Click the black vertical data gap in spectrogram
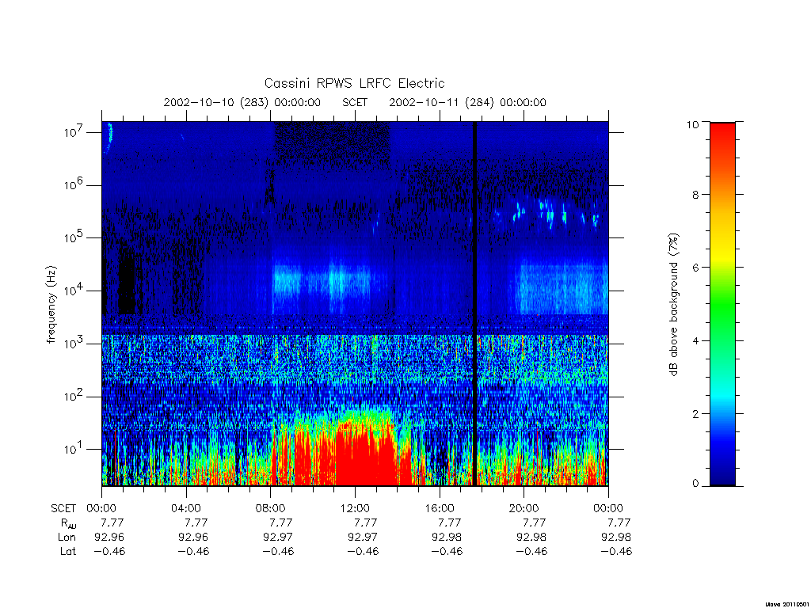This screenshot has width=811, height=608. coord(474,304)
